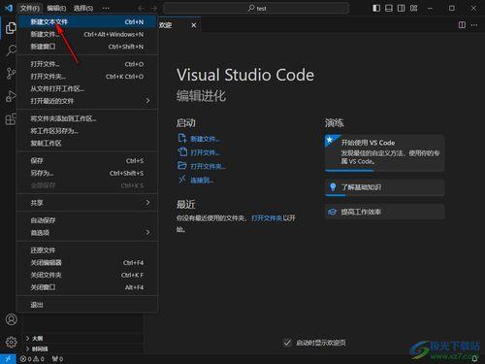
Task: Open the notifications bell icon
Action: tap(474, 359)
